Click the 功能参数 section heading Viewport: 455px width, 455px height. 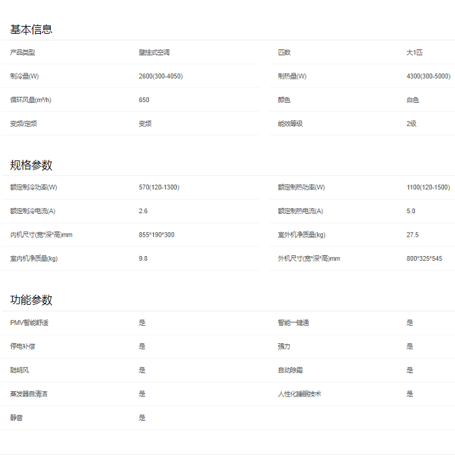point(31,300)
